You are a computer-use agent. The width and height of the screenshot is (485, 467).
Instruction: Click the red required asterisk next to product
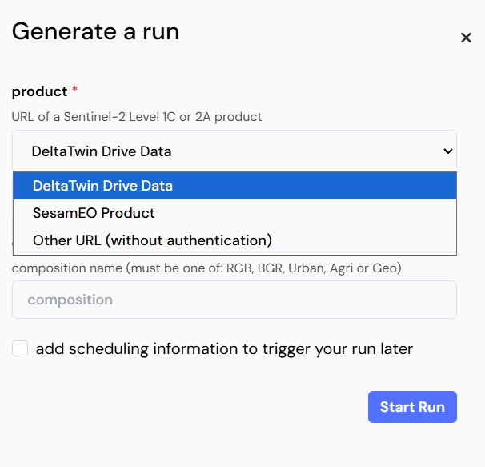coord(74,91)
